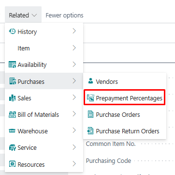Expand the Bill of Materials chevron
Screen dimensions: 175x175
(74, 114)
